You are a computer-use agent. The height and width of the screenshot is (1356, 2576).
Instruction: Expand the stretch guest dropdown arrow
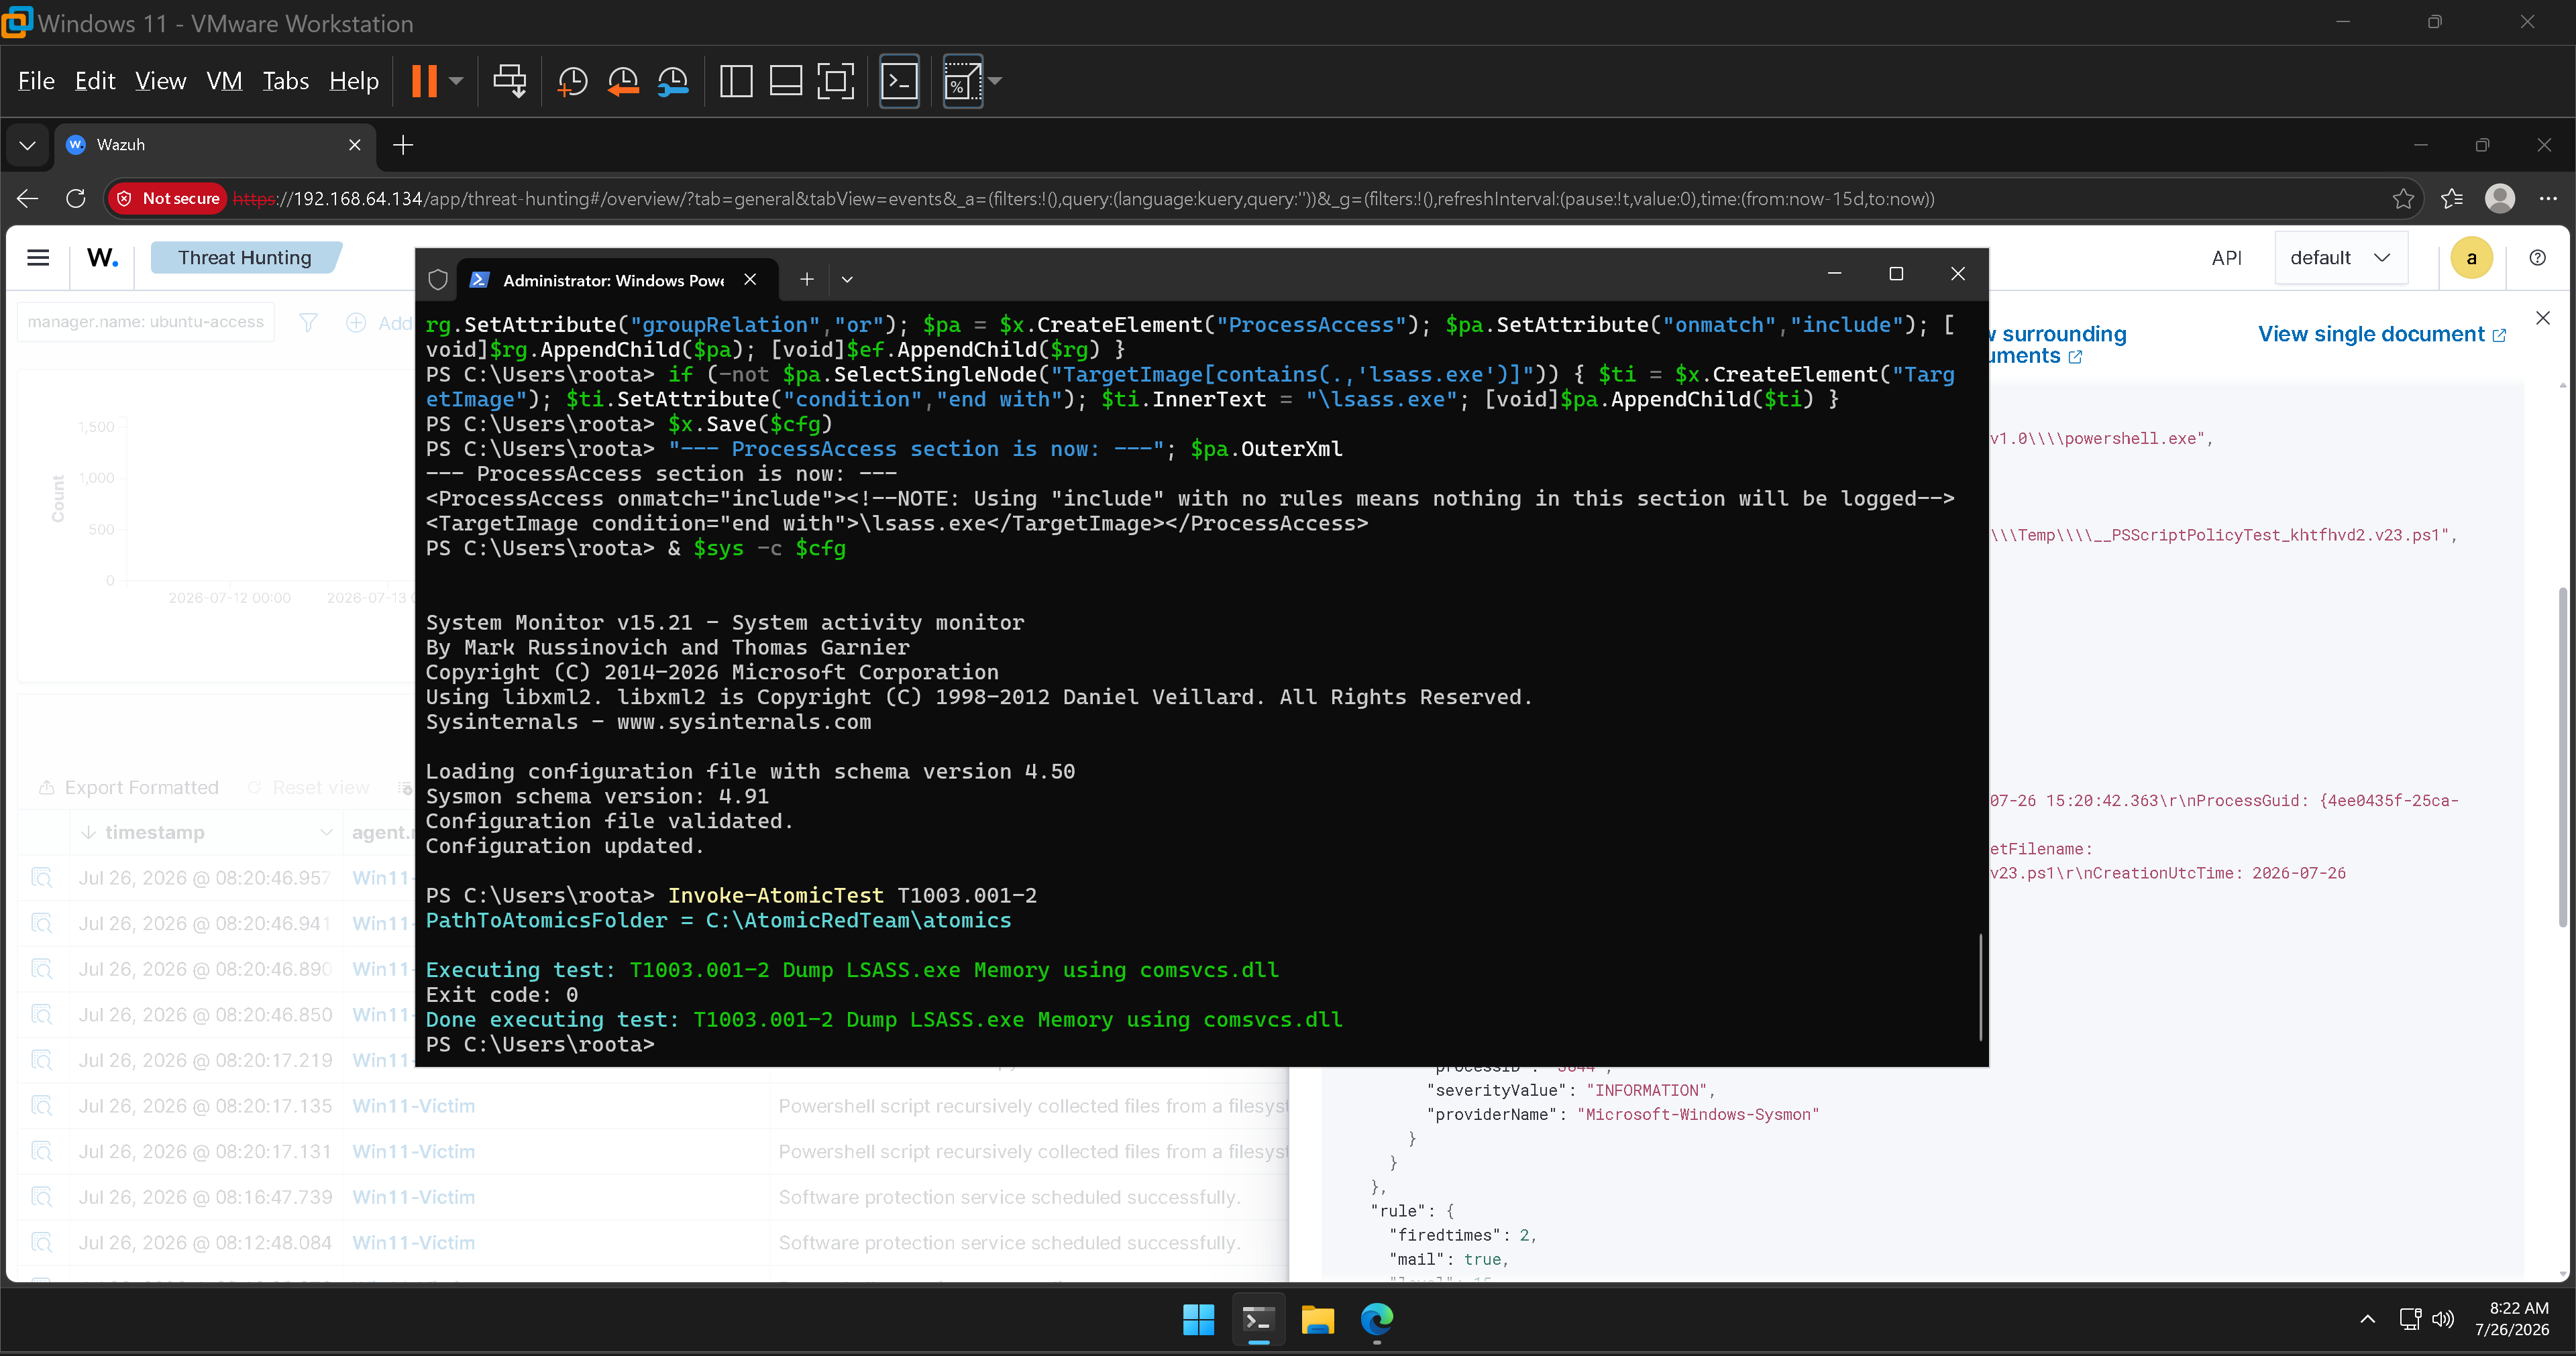(x=995, y=81)
